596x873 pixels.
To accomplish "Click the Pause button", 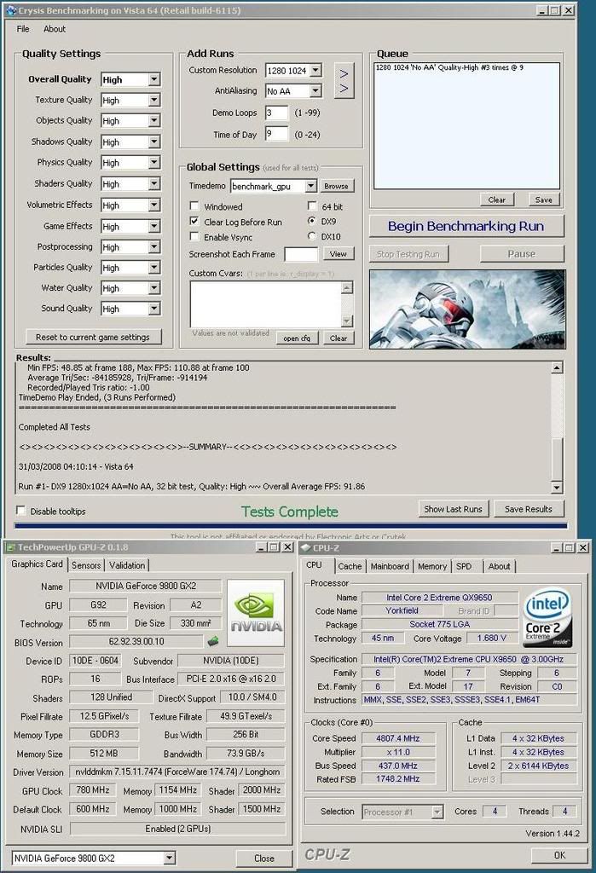I will coord(522,254).
